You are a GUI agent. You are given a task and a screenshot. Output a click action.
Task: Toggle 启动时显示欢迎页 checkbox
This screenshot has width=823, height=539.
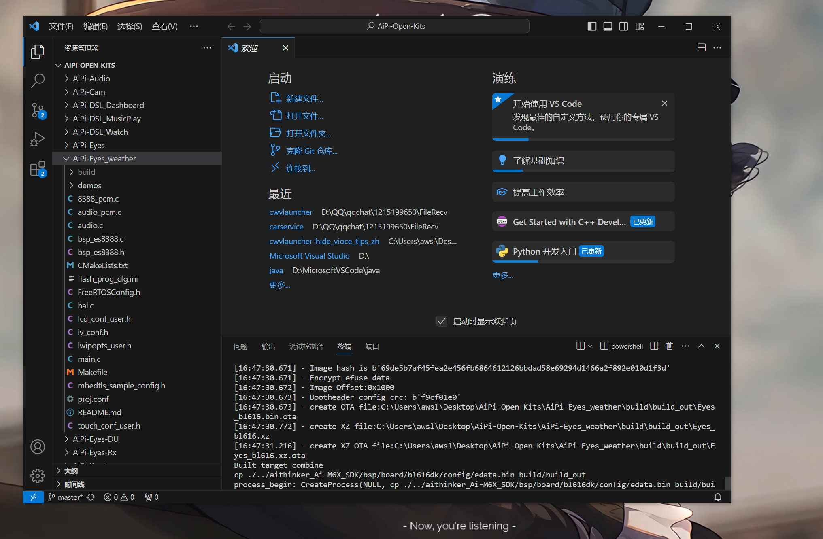(442, 321)
